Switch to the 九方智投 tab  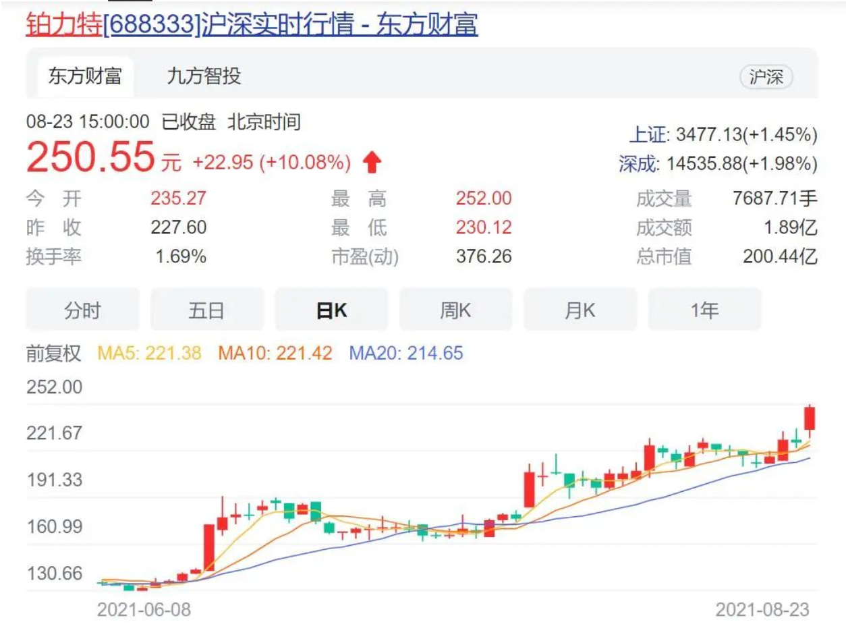204,76
